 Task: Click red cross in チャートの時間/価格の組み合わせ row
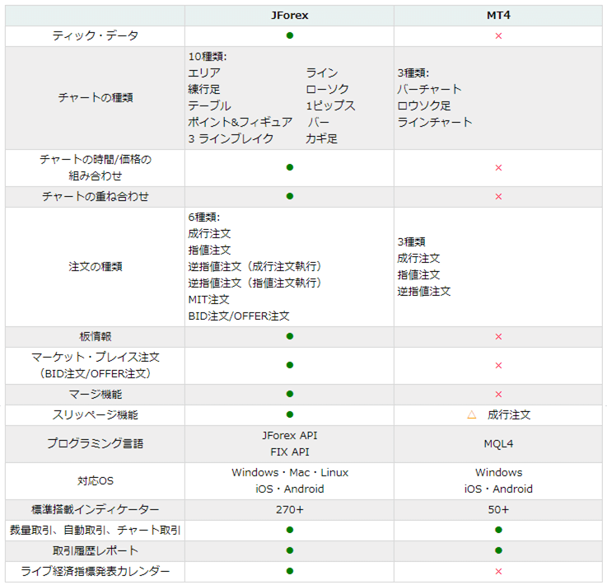pos(498,167)
